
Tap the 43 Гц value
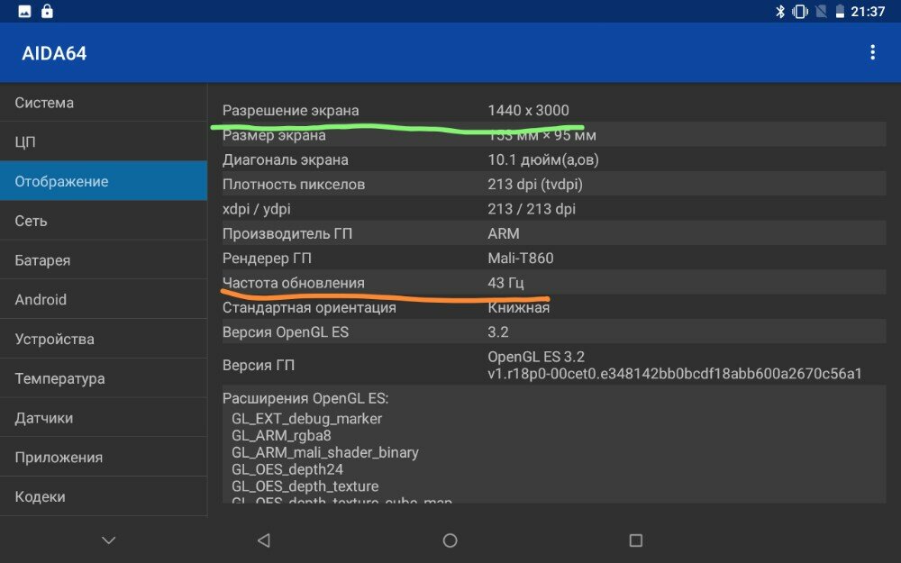tap(505, 283)
